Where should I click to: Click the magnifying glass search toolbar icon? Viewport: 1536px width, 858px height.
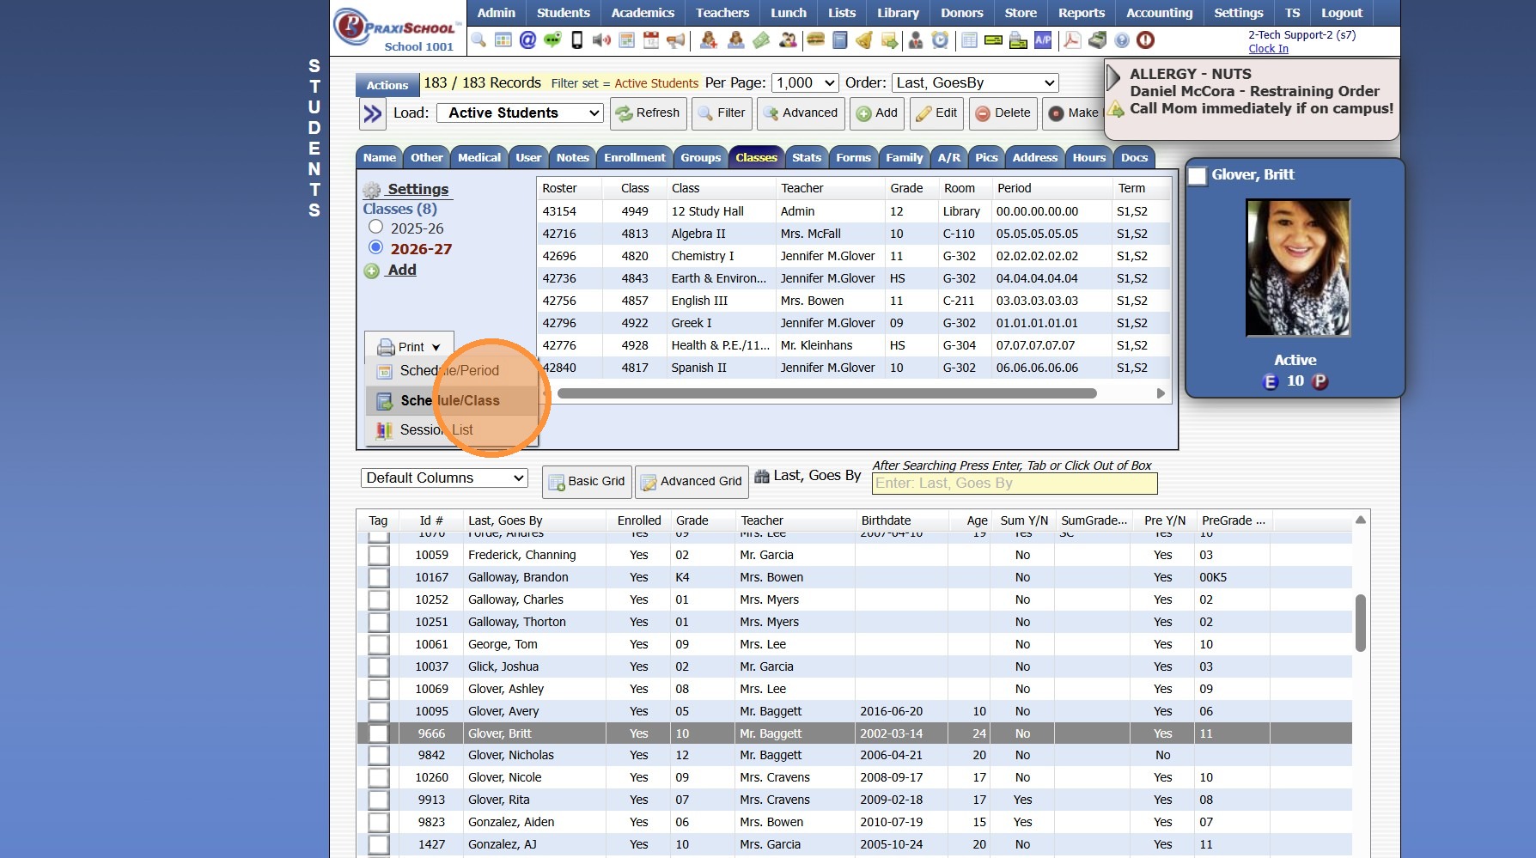pyautogui.click(x=478, y=40)
